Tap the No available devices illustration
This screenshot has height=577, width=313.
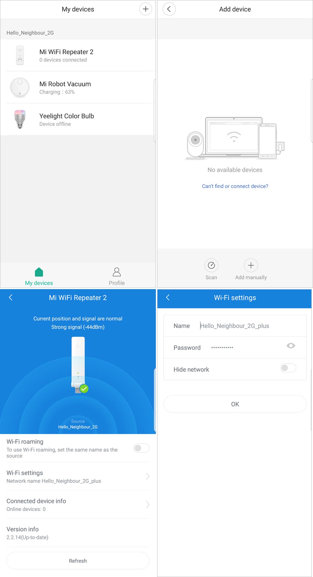tap(235, 138)
